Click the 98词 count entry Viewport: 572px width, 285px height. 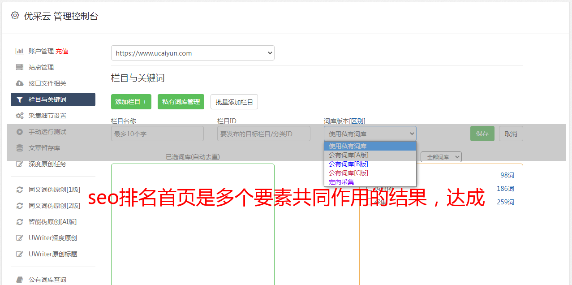507,175
